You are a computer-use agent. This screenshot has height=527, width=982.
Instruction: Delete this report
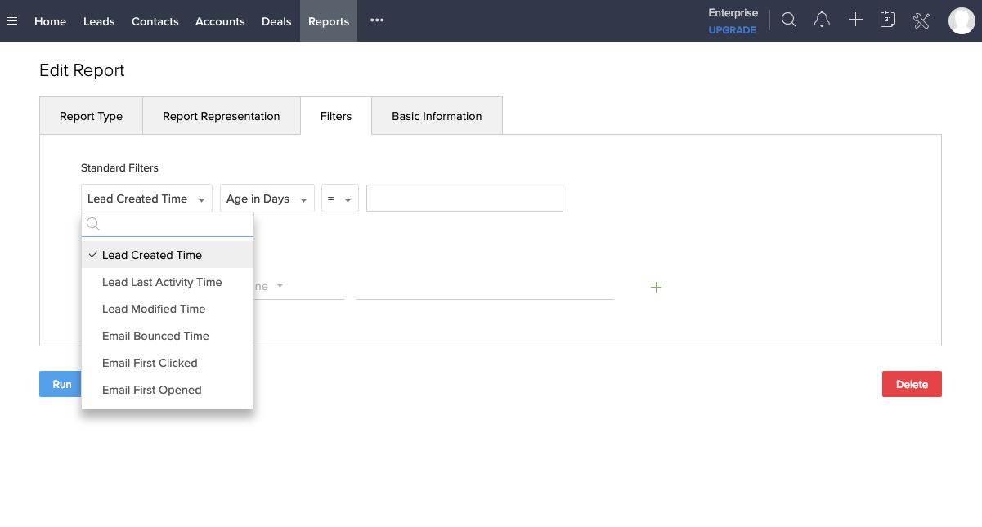point(912,384)
